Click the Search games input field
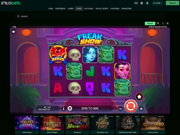 pos(90,17)
